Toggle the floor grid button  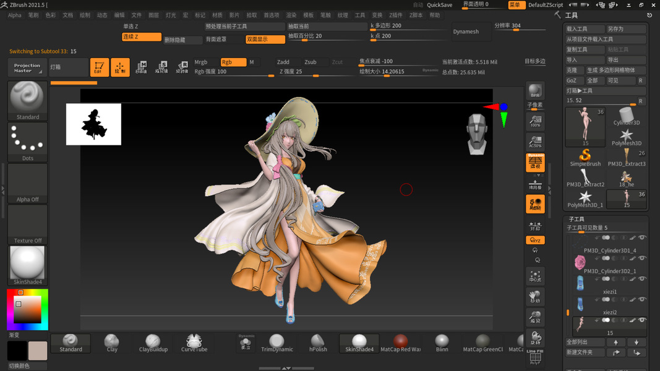(x=535, y=184)
